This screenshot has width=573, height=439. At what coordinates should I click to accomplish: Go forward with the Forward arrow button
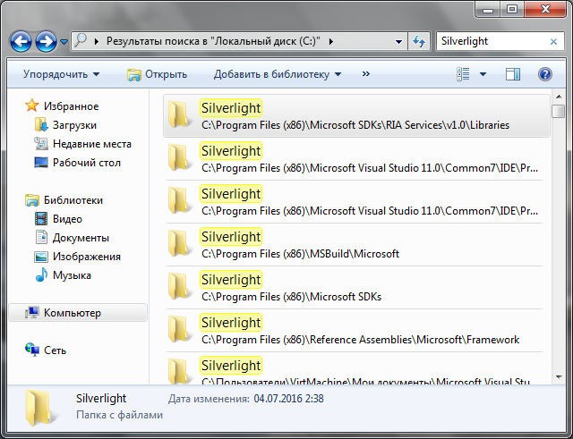point(46,42)
